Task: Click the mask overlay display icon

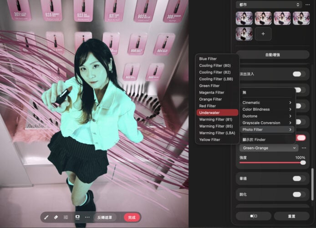Action: (77, 218)
